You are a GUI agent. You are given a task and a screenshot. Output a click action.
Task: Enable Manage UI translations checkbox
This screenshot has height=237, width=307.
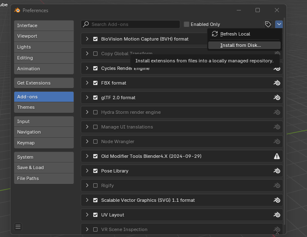coord(95,127)
